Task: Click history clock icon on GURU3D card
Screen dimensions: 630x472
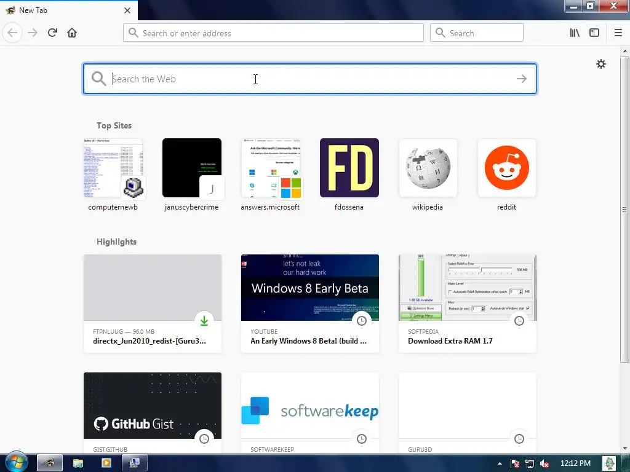Action: 519,439
